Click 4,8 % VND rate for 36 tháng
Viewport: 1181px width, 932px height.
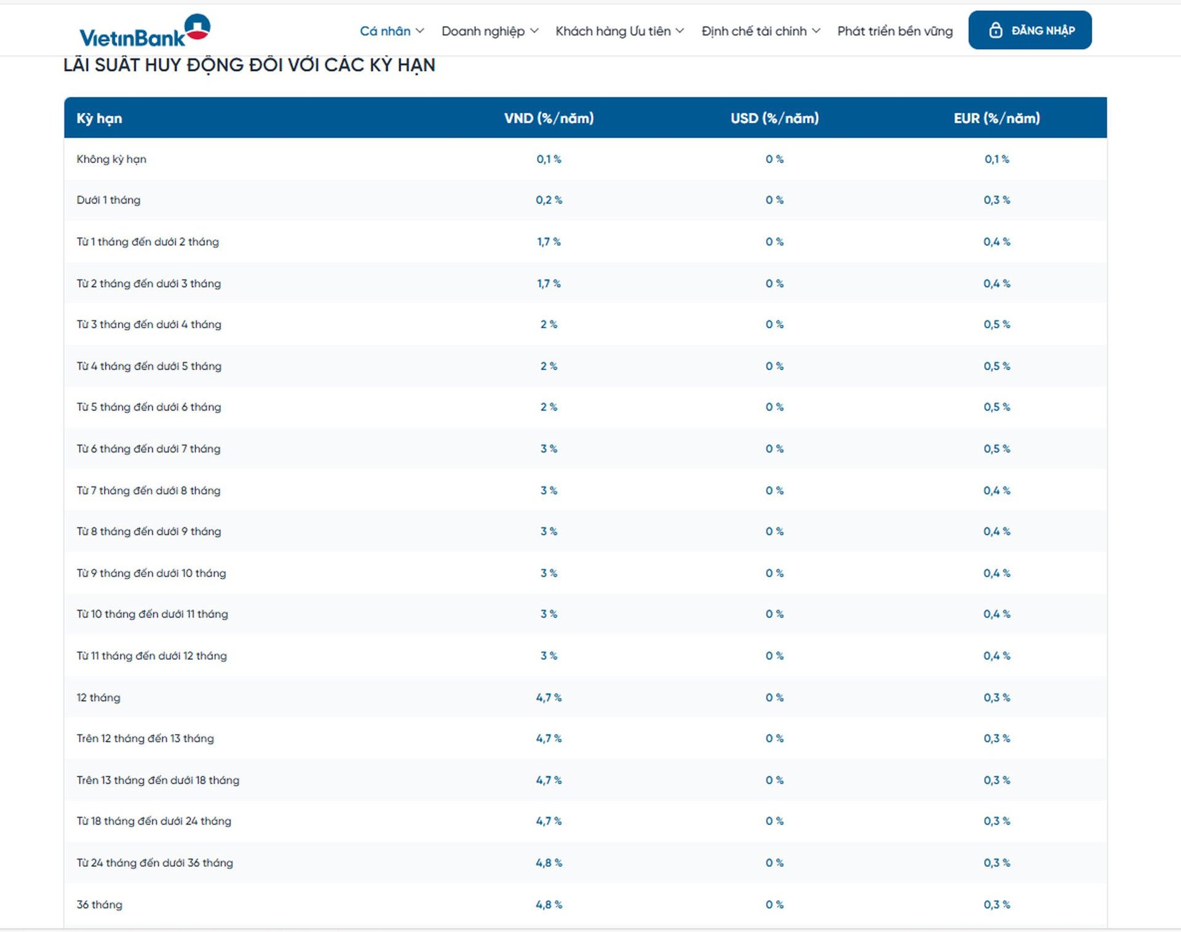pos(549,904)
